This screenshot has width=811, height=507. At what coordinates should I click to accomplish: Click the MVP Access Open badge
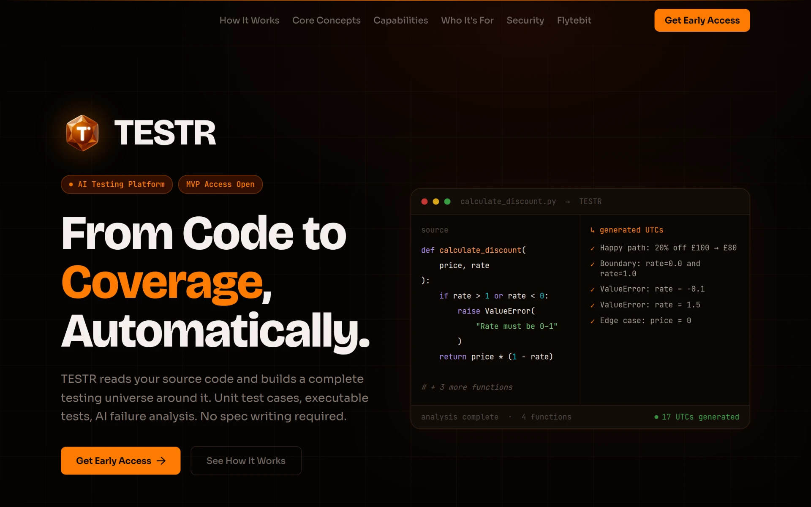(220, 184)
